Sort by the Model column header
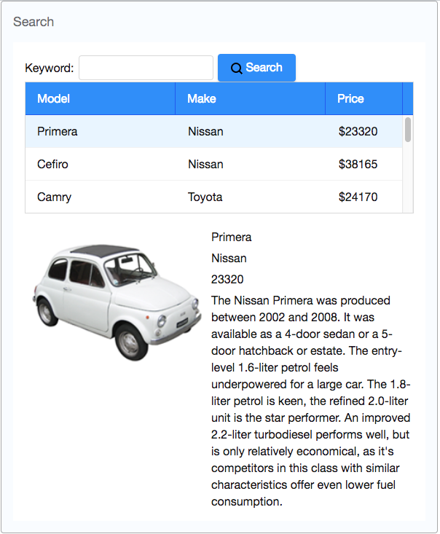The width and height of the screenshot is (440, 534). tap(100, 98)
